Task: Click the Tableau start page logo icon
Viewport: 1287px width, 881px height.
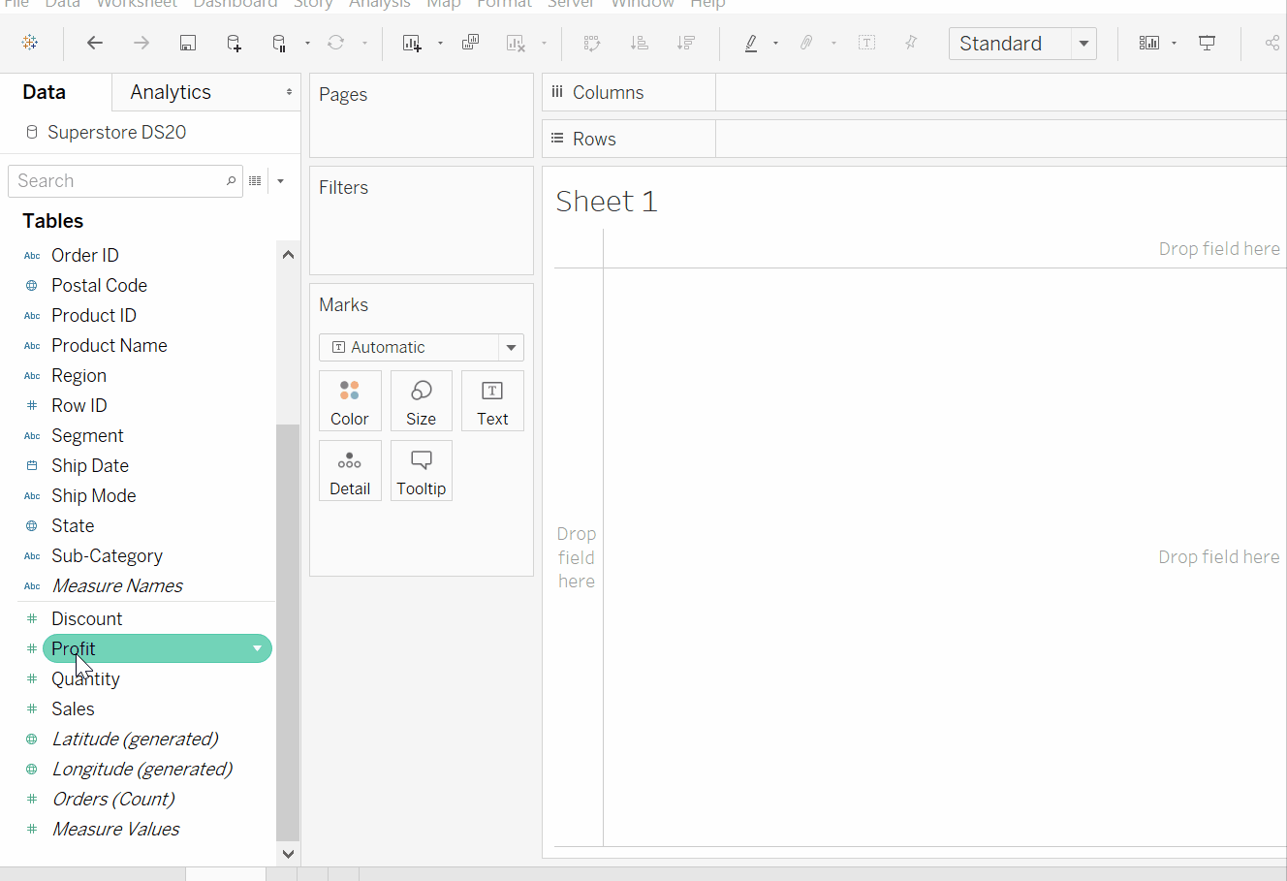Action: coord(30,43)
